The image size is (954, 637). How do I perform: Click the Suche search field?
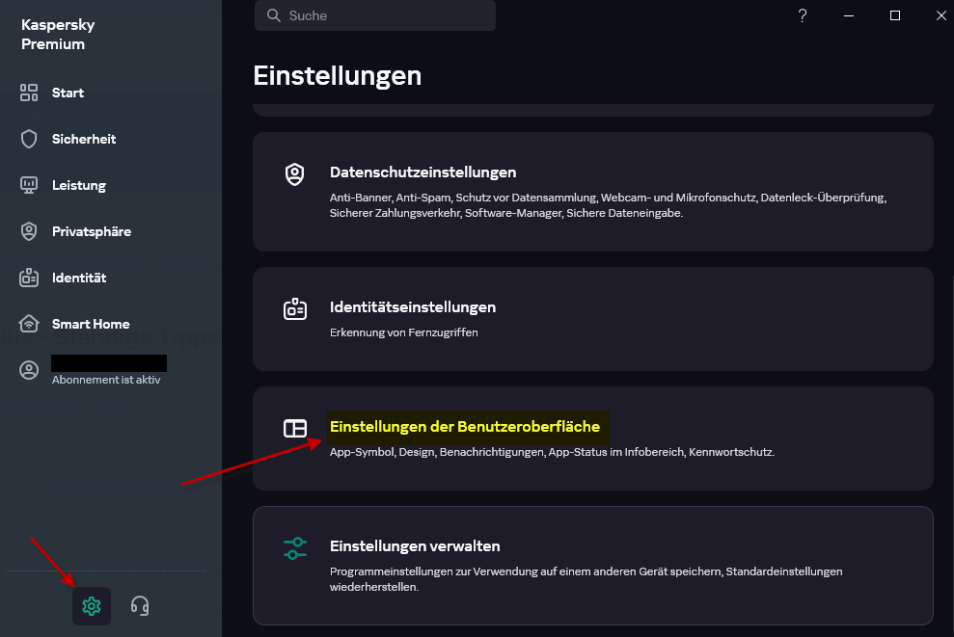[x=375, y=15]
